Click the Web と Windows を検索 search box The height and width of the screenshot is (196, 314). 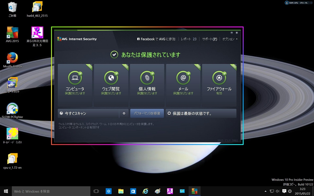(51, 191)
